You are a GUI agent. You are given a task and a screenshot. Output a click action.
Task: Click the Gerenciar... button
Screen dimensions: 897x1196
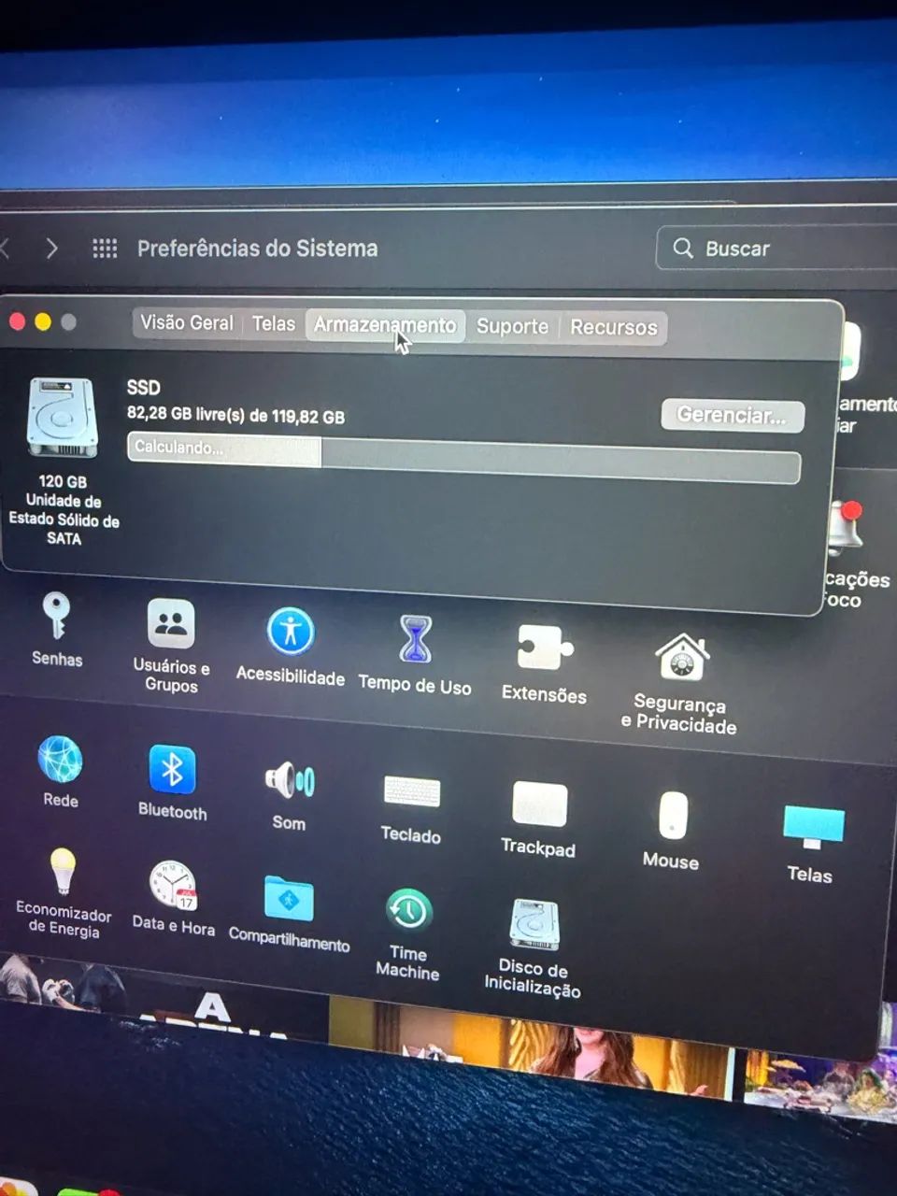coord(733,415)
